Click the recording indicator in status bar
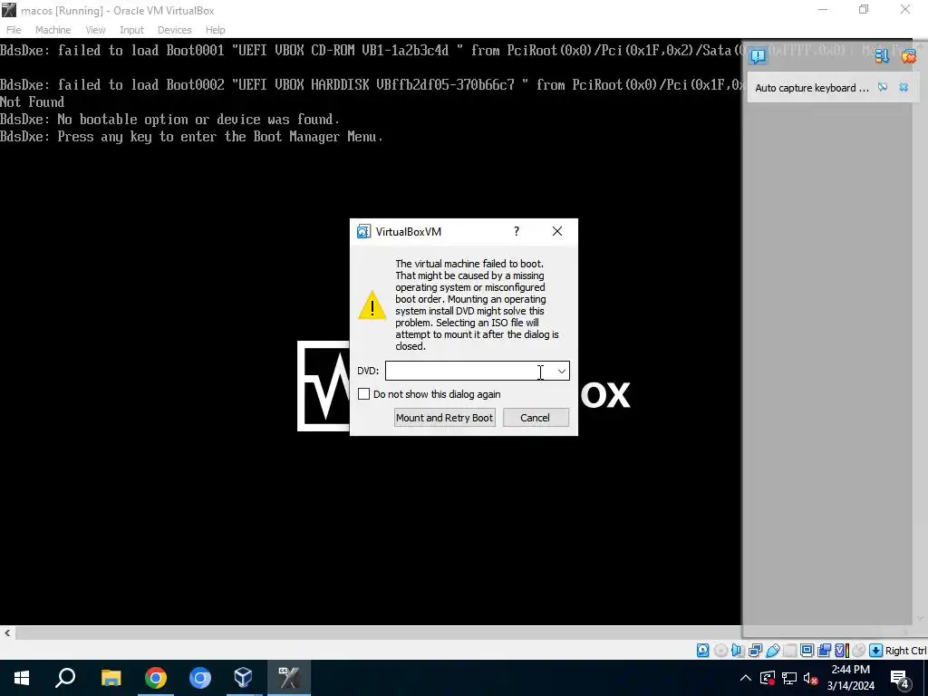The width and height of the screenshot is (928, 696). 824,651
